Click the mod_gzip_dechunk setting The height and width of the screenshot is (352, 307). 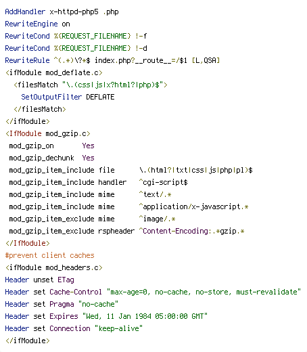coord(41,158)
